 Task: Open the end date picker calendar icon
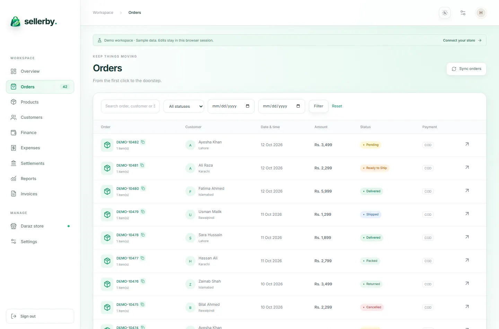click(x=298, y=106)
